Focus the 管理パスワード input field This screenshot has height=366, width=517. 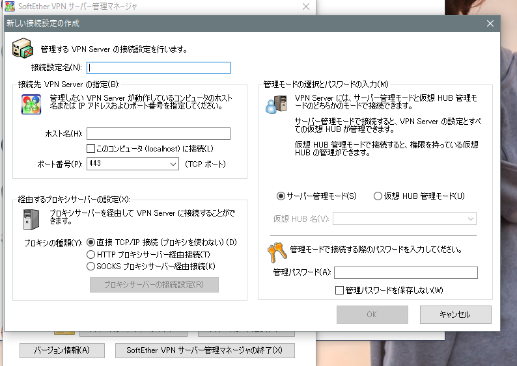point(406,272)
